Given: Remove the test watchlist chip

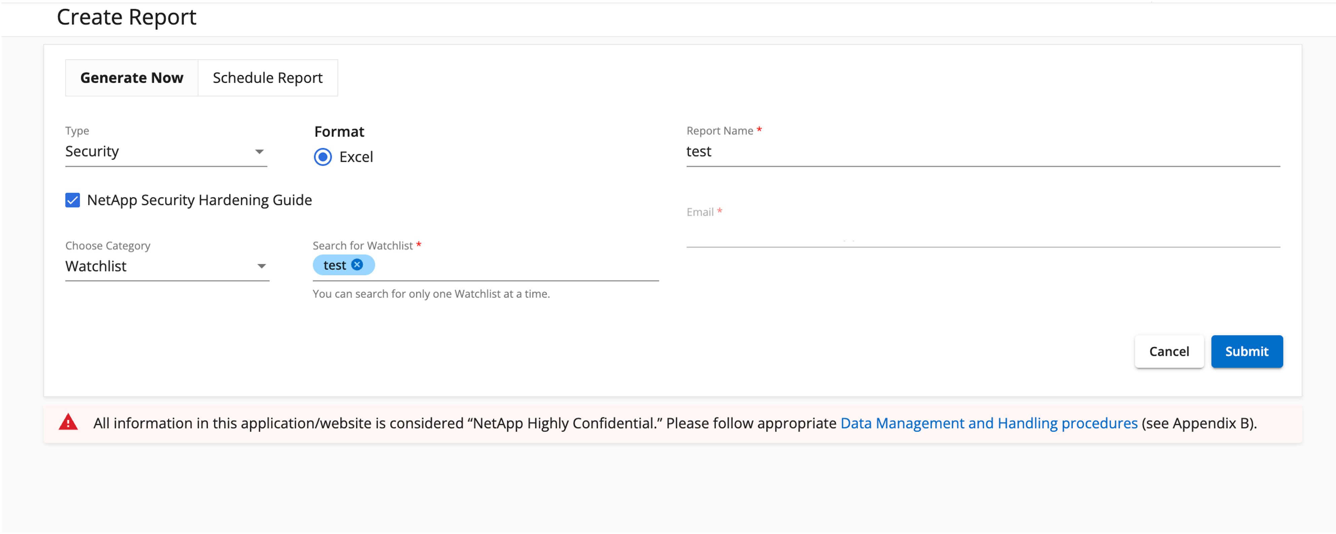Looking at the screenshot, I should [x=357, y=265].
